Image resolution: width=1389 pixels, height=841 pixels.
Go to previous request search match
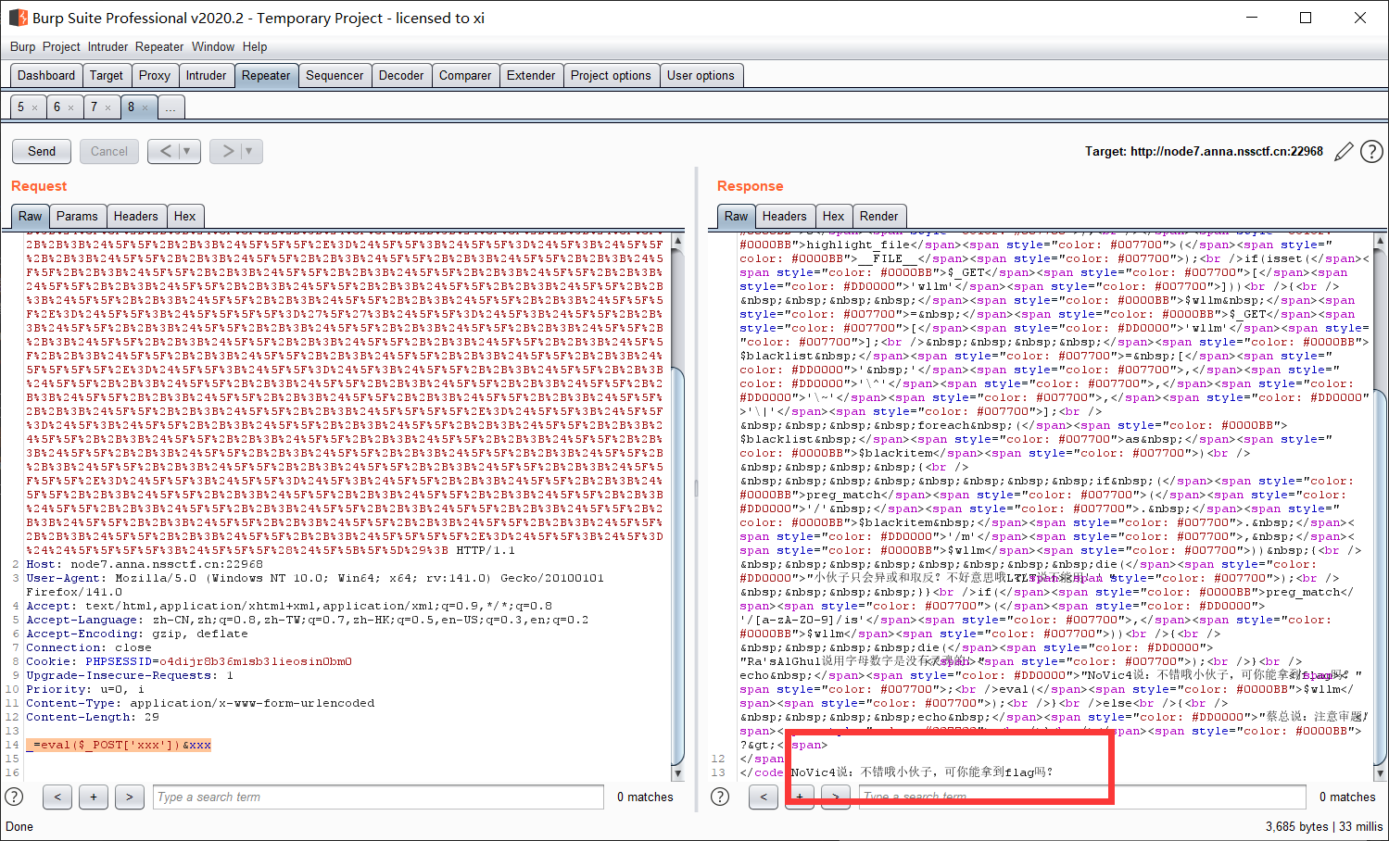(57, 797)
